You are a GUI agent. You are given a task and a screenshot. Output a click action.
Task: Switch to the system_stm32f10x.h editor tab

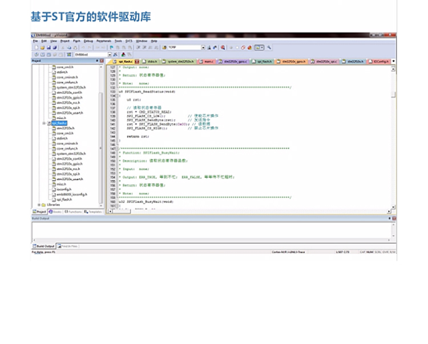[178, 62]
